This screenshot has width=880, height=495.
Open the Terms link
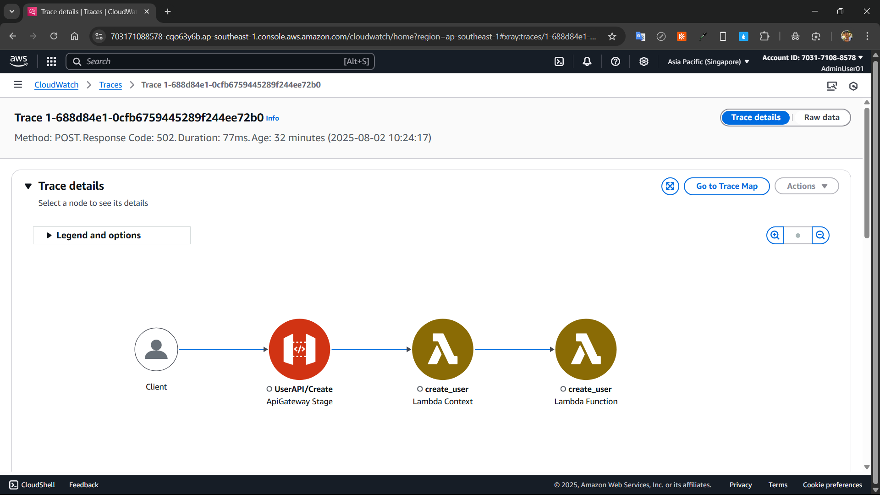778,485
